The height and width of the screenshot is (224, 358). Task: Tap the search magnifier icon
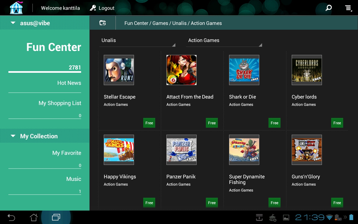tap(329, 8)
